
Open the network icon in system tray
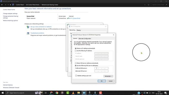[150, 93]
